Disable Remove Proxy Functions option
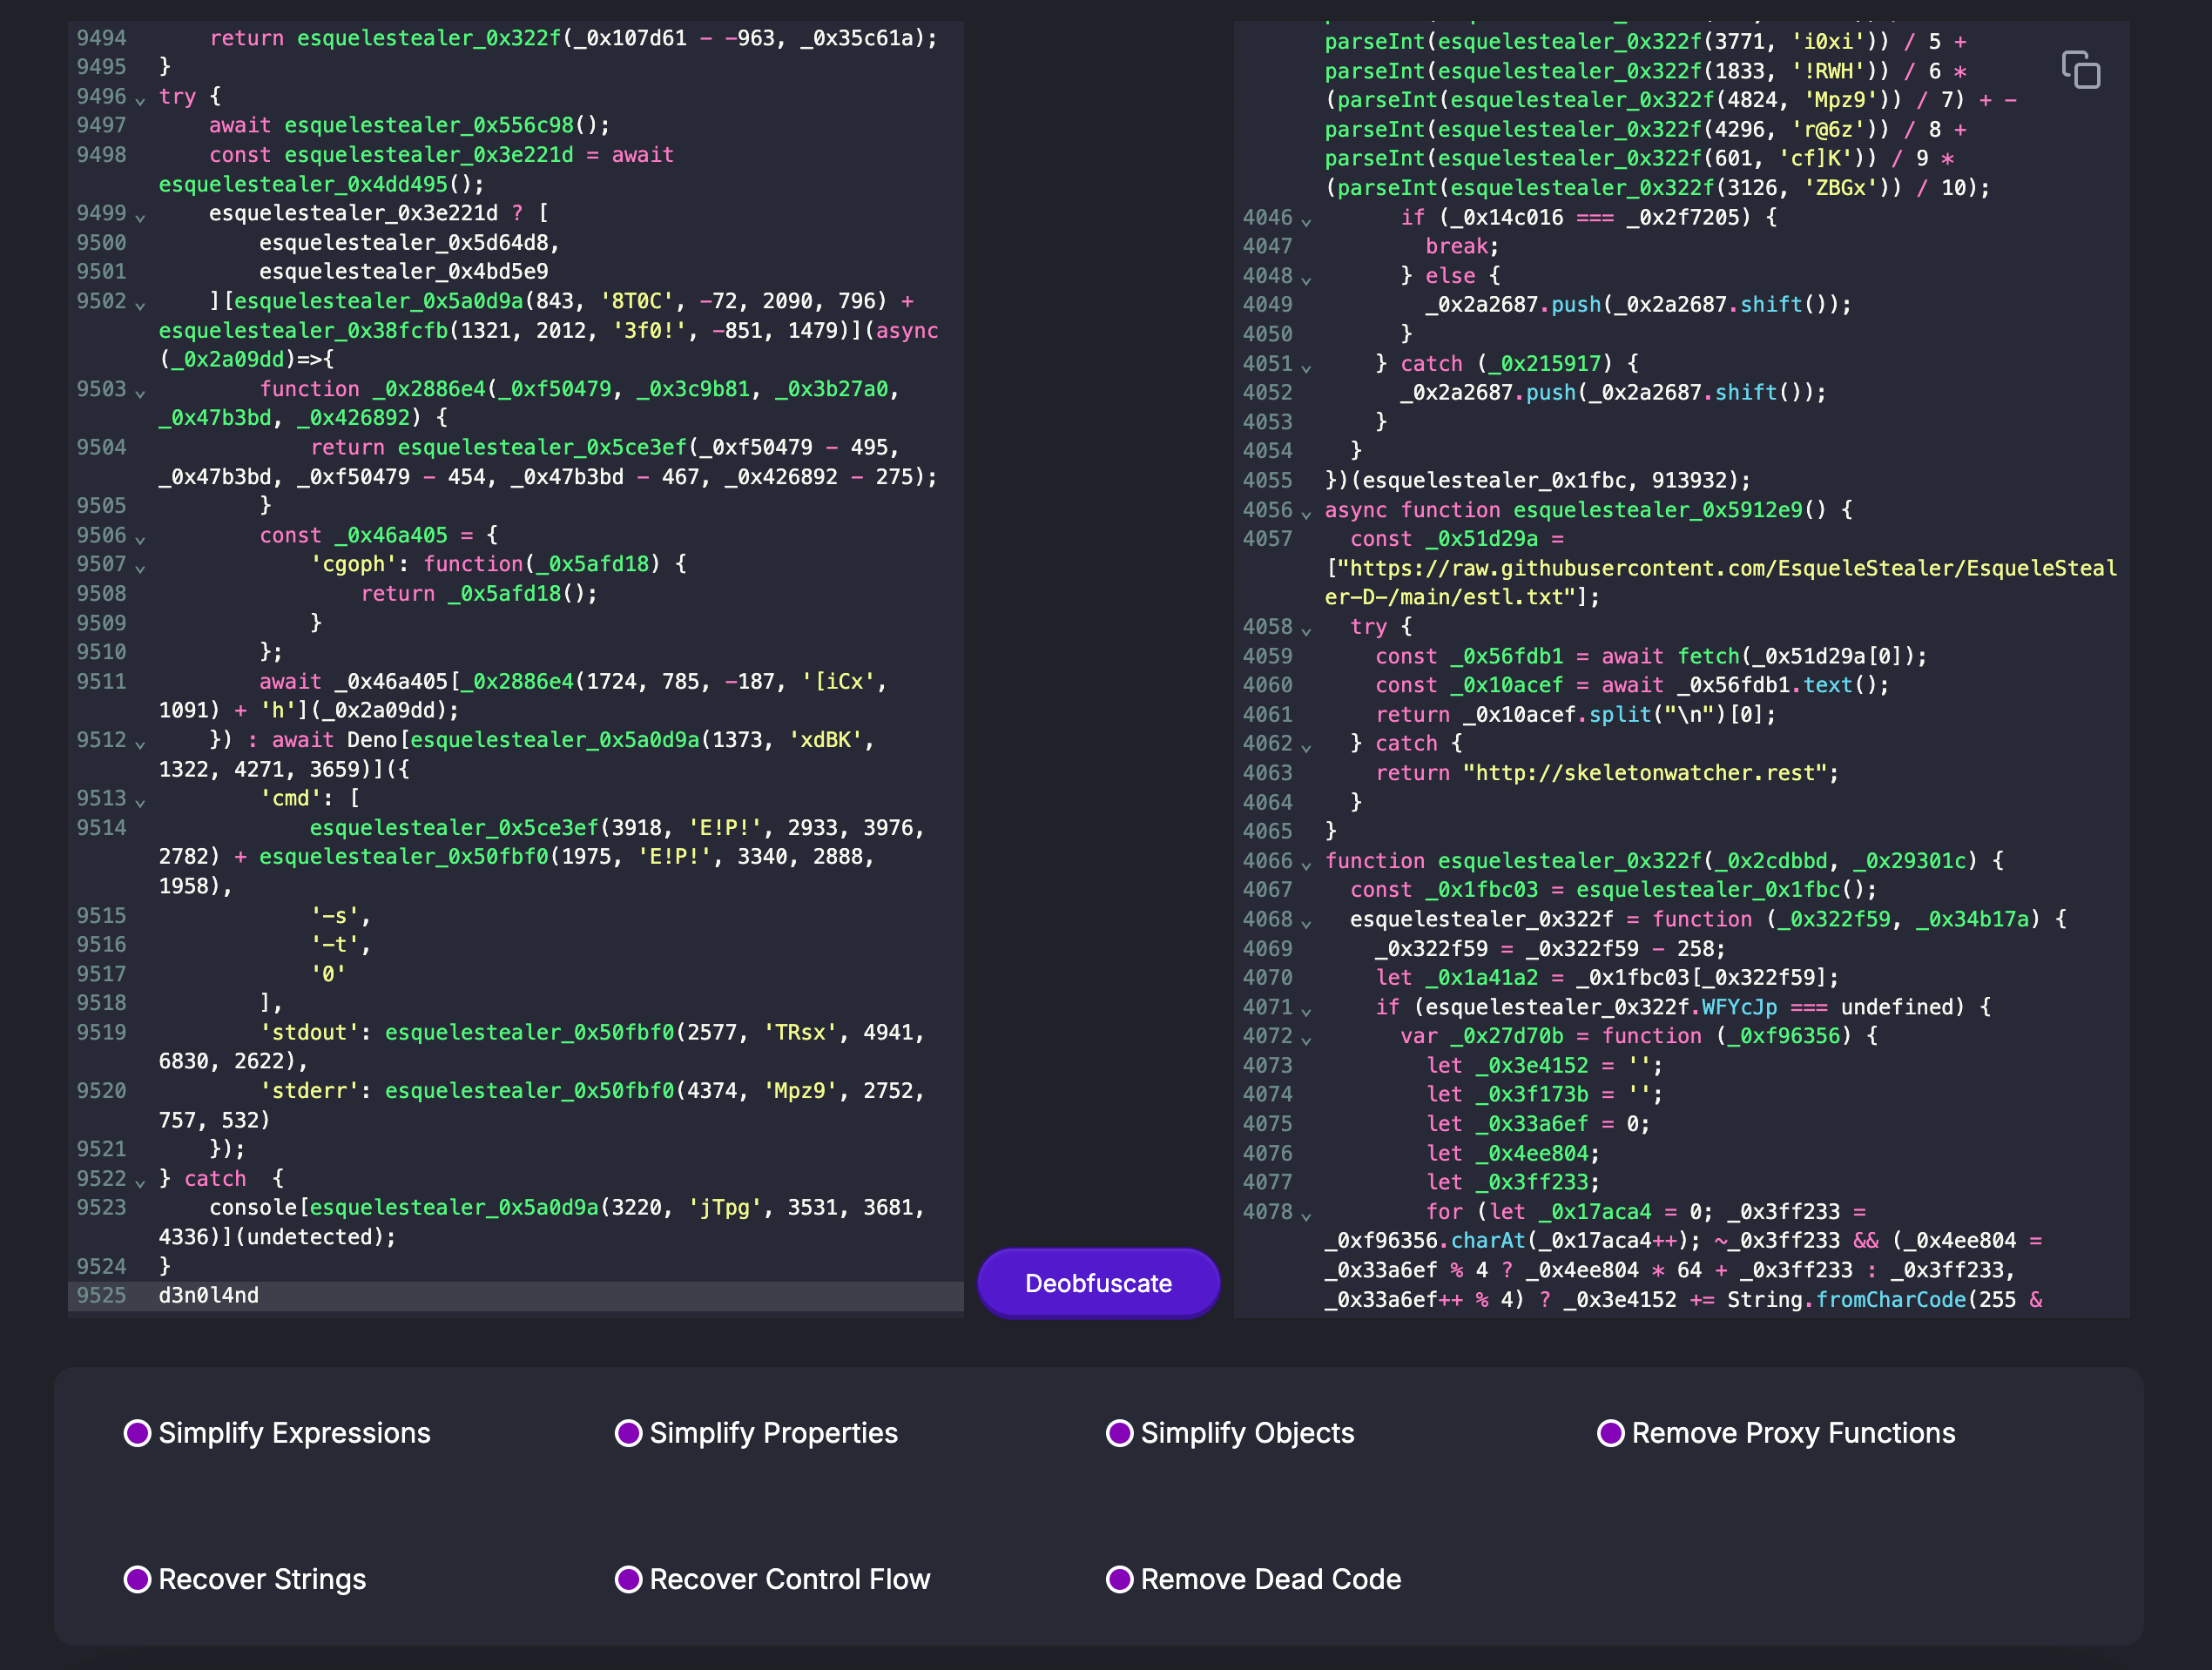The image size is (2212, 1670). point(1610,1433)
